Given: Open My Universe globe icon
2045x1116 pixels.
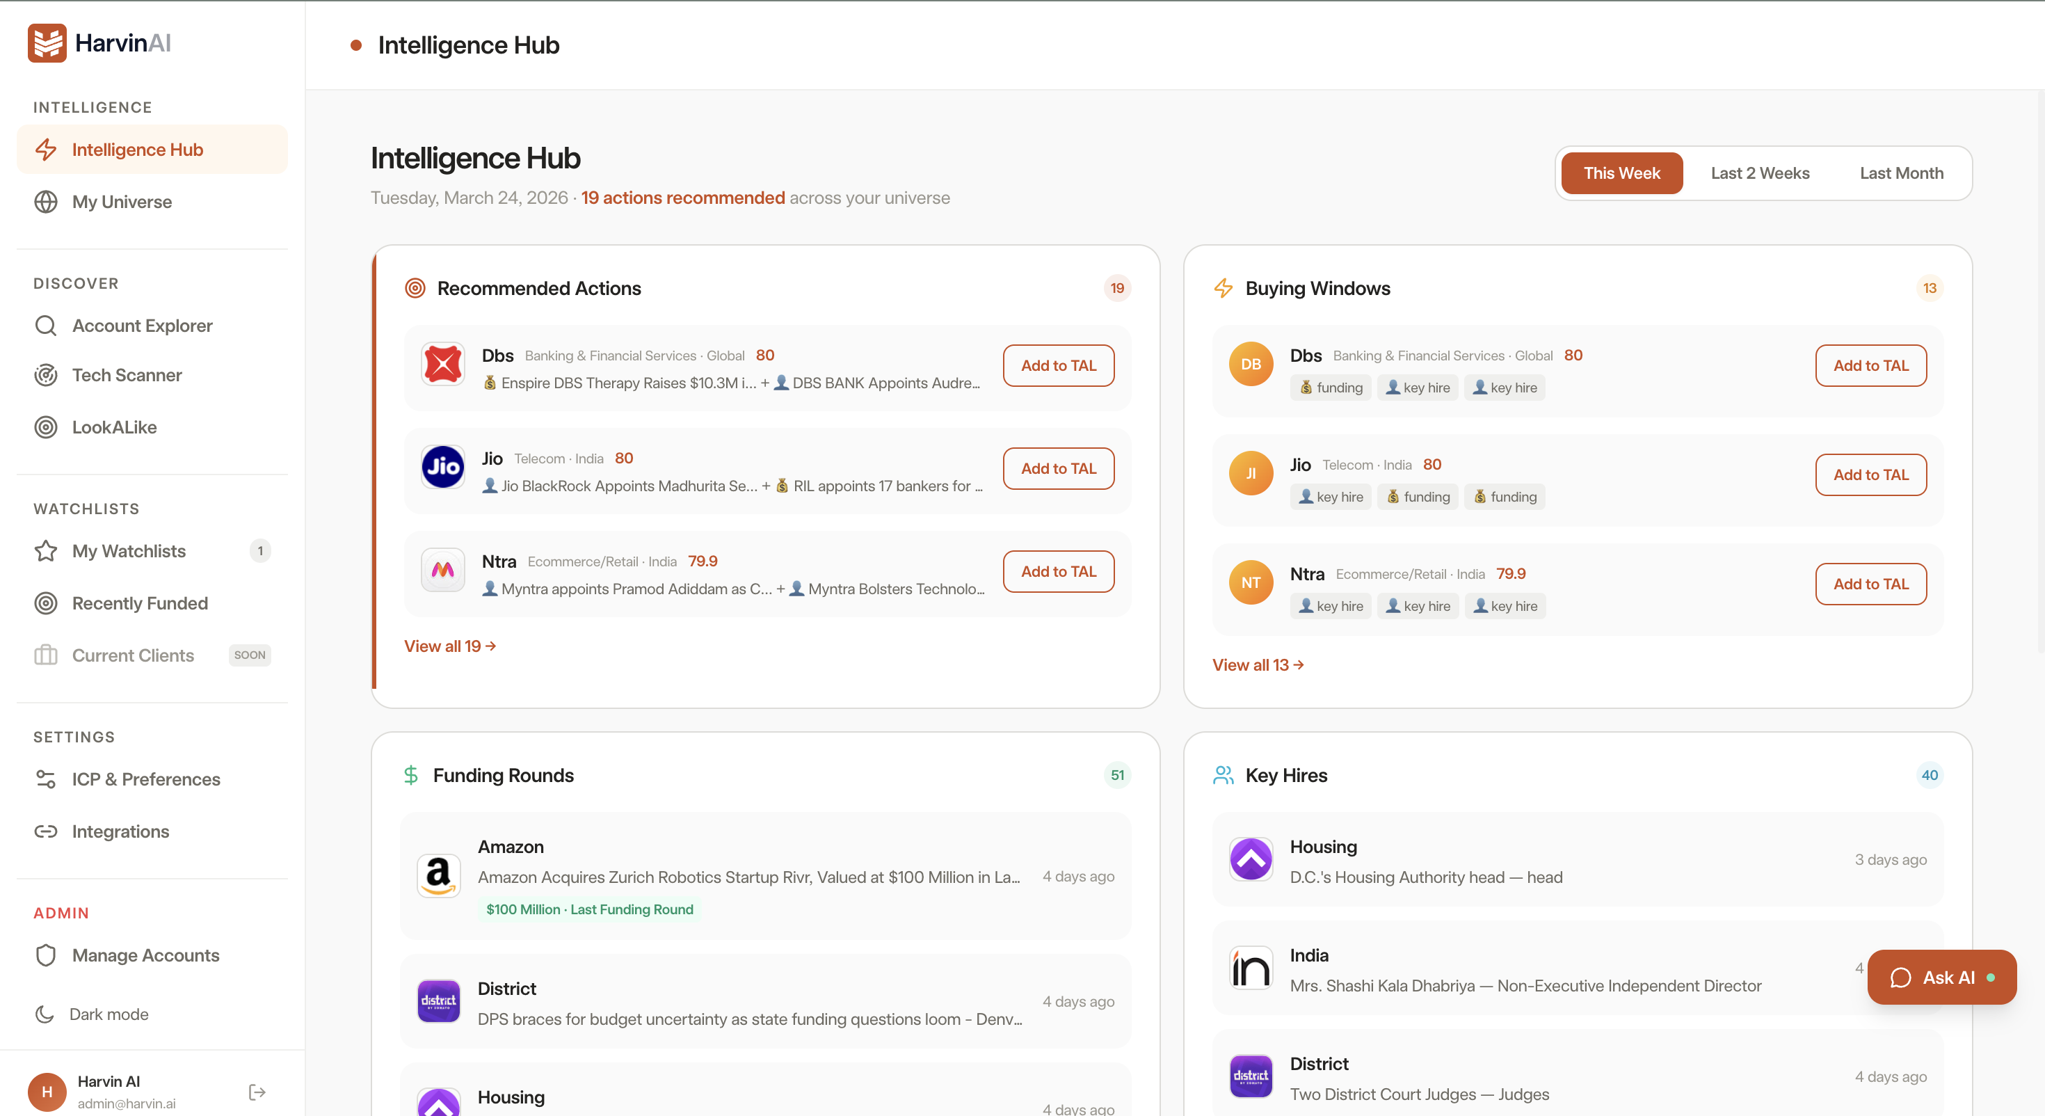Looking at the screenshot, I should click(x=46, y=202).
